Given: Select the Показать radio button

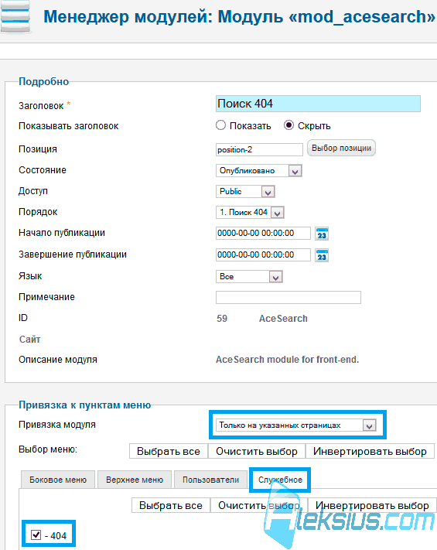Looking at the screenshot, I should [x=220, y=125].
